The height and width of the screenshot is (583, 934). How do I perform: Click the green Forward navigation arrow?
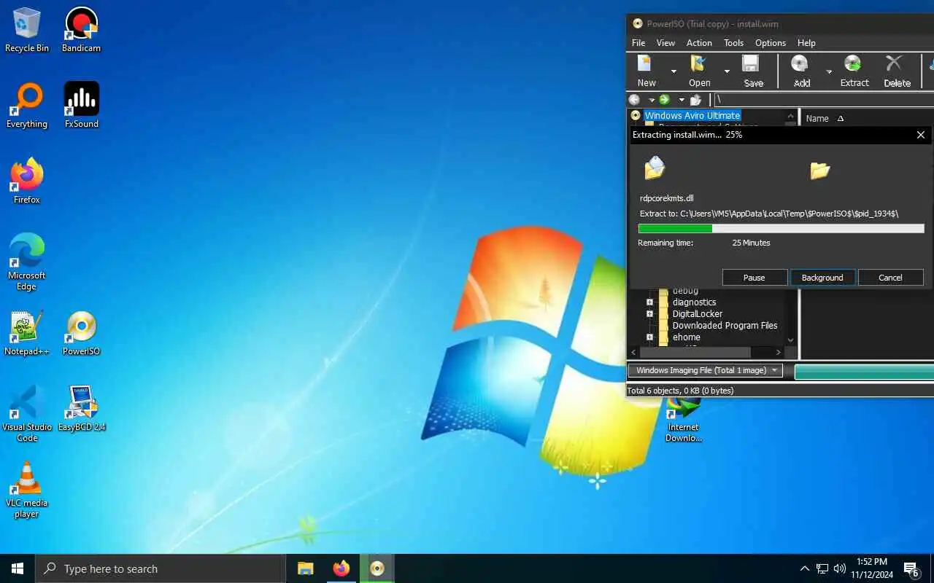click(x=664, y=100)
